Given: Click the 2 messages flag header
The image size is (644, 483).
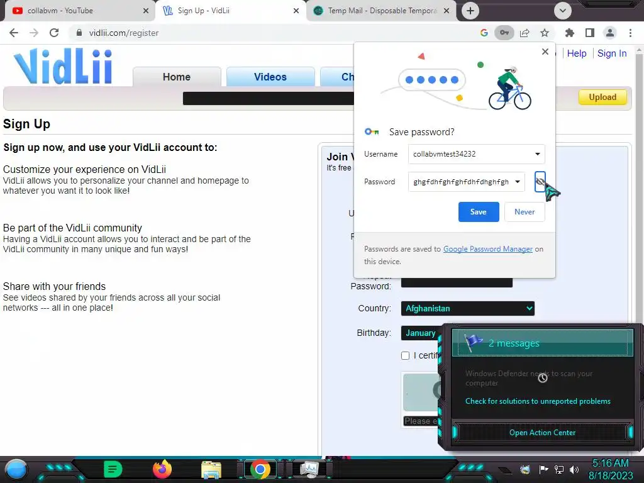Looking at the screenshot, I should pyautogui.click(x=542, y=343).
